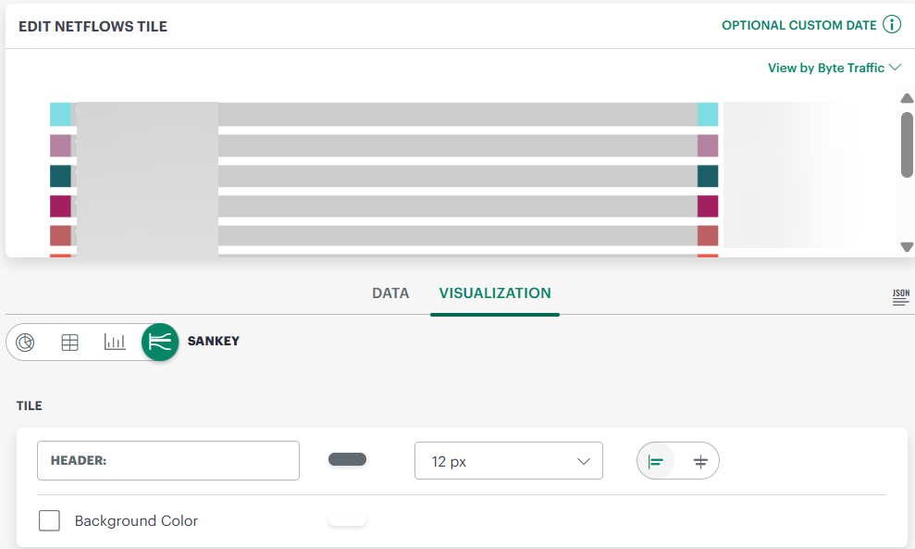Switch to the table visualization icon

[x=70, y=343]
